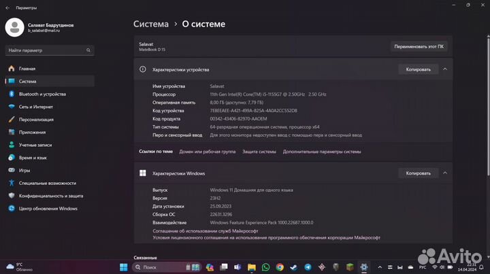
Task: Collapse the Характеристики устройства section
Action: 445,69
